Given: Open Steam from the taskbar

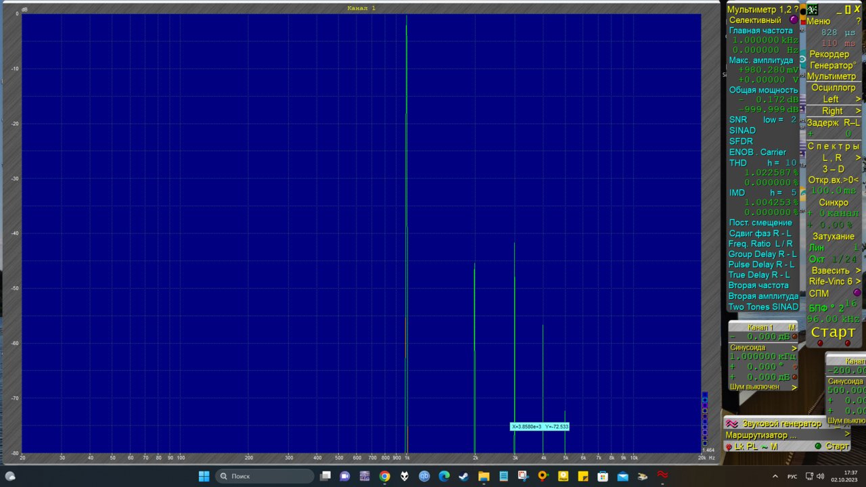Looking at the screenshot, I should click(463, 476).
